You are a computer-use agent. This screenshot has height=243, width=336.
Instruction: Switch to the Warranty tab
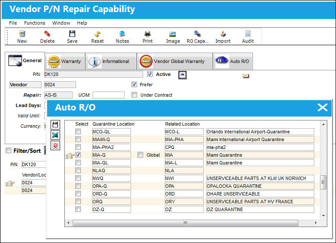pyautogui.click(x=65, y=61)
